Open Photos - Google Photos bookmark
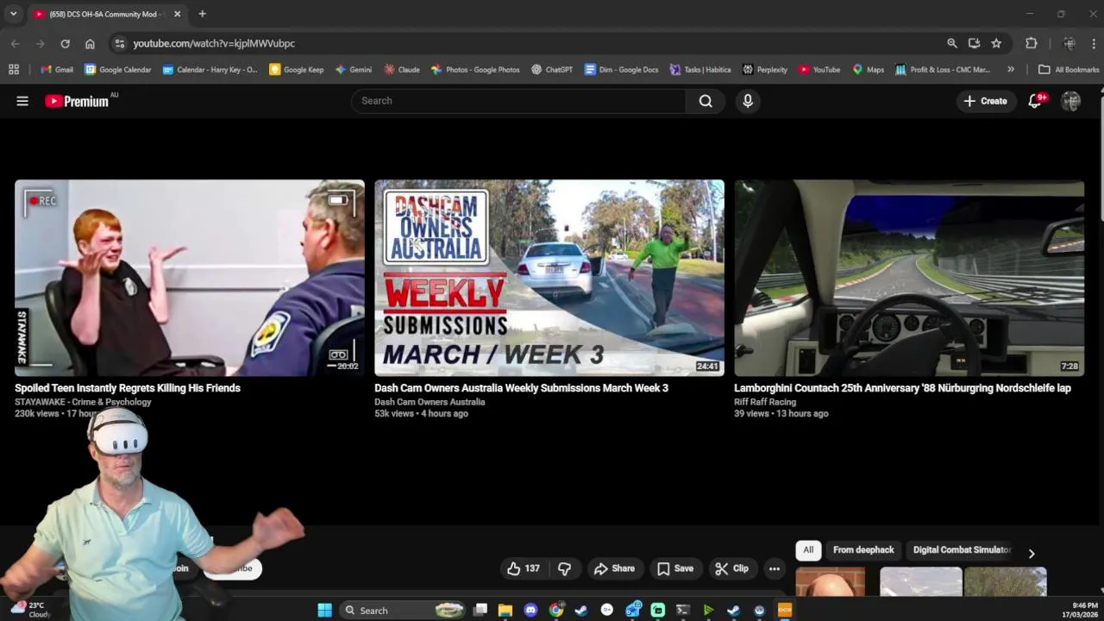This screenshot has width=1104, height=621. [x=475, y=70]
